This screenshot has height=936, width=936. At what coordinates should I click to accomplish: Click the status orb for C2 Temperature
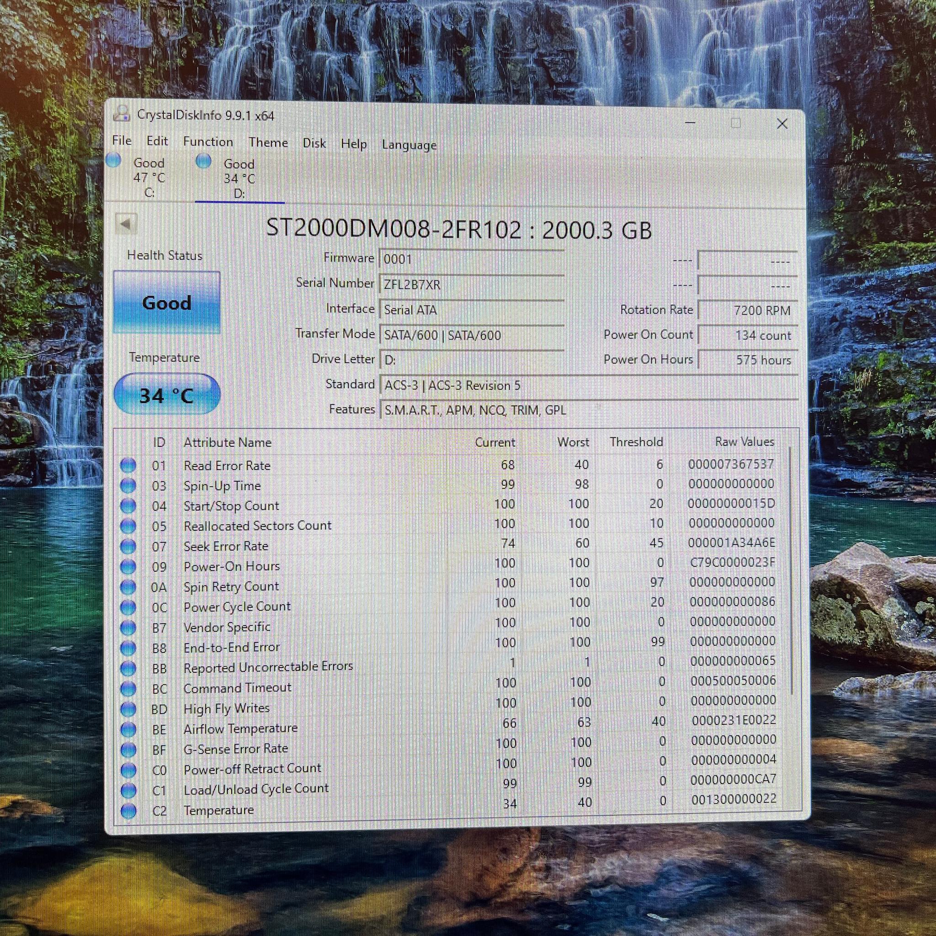pyautogui.click(x=128, y=811)
